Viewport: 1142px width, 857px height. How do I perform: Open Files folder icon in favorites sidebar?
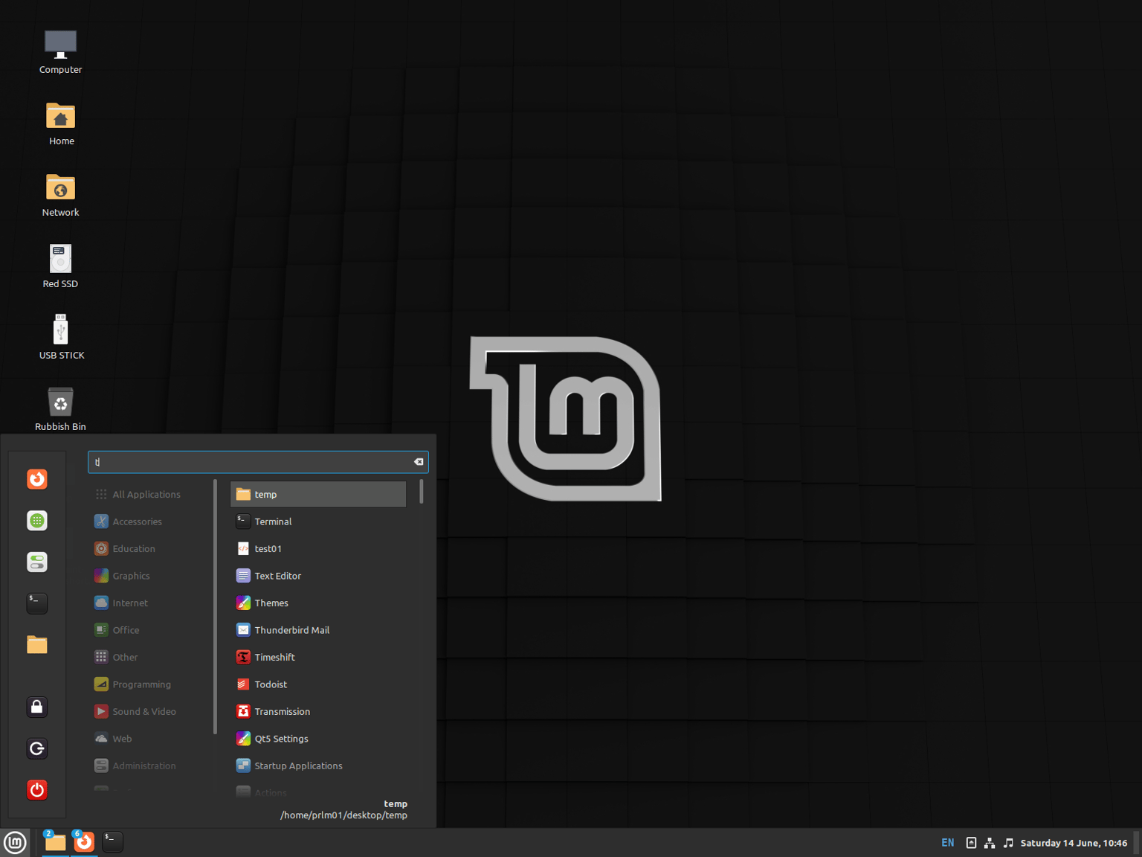click(37, 644)
